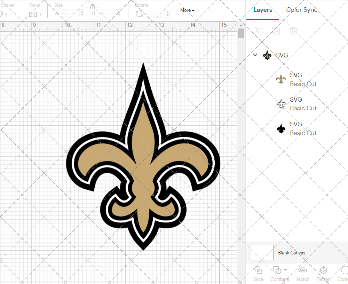Viewport: 348px width, 284px height.
Task: Click the Attach paperclip icon
Action: tap(302, 270)
